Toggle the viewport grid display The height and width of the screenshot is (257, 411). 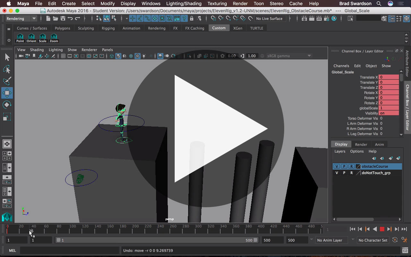(x=63, y=56)
